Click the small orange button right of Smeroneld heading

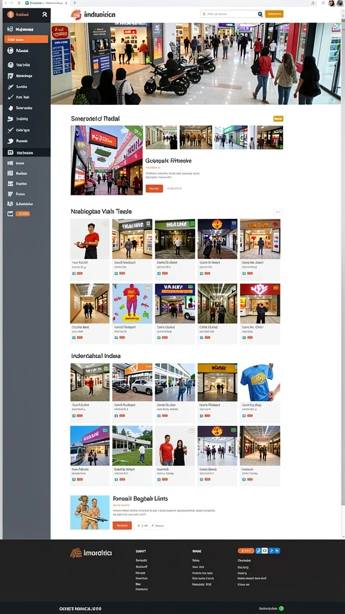click(x=278, y=119)
